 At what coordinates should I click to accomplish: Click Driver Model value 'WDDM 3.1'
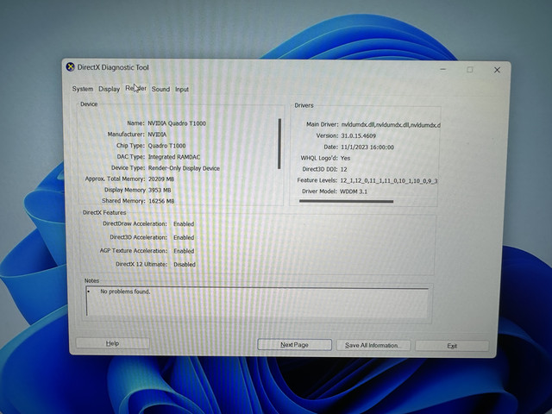[354, 191]
